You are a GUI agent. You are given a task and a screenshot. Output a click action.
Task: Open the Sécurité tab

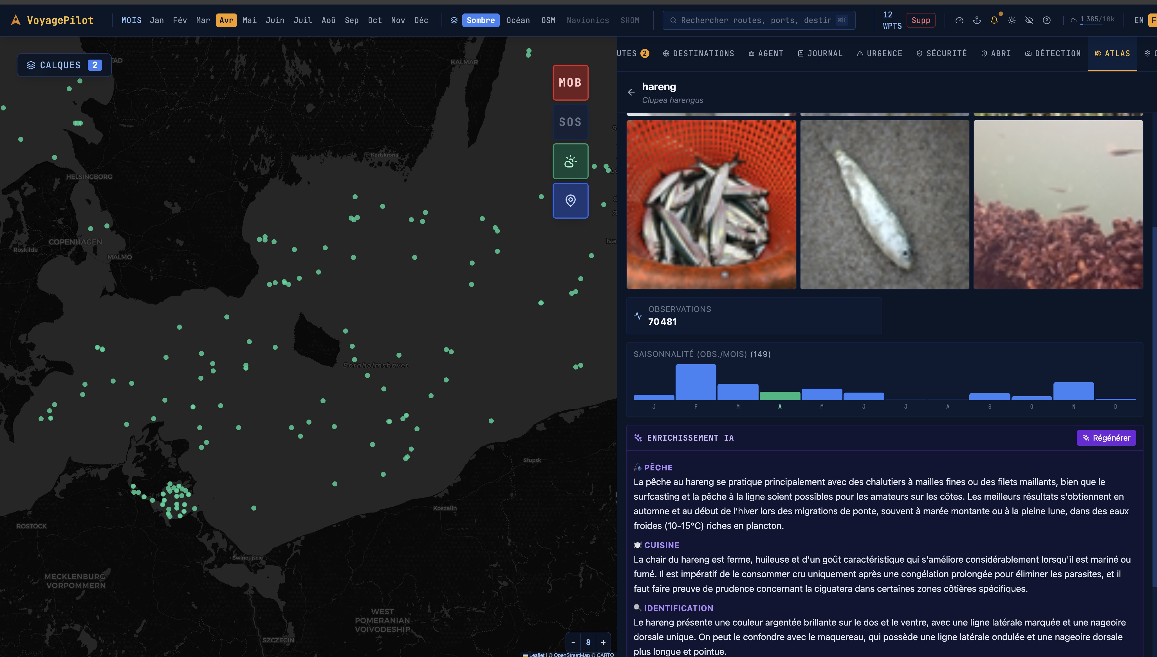(x=941, y=53)
